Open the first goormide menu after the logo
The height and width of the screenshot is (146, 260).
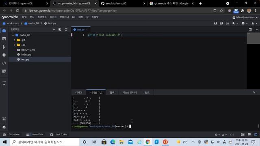[24, 17]
